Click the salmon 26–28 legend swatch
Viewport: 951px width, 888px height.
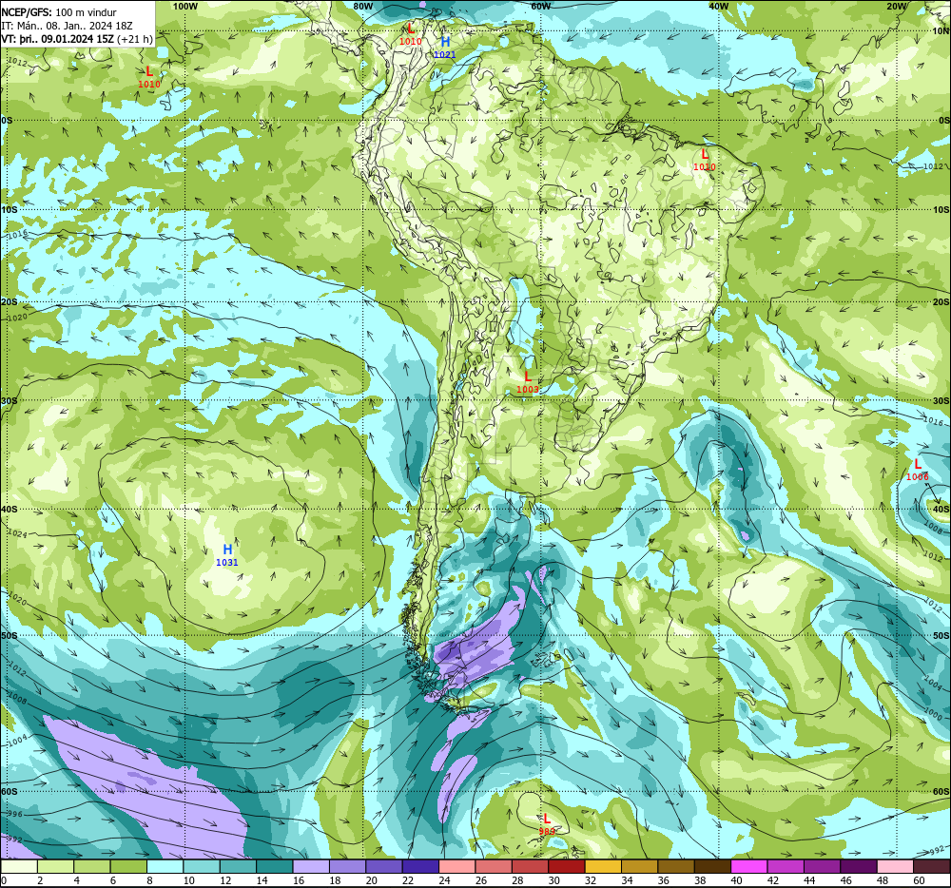point(494,866)
